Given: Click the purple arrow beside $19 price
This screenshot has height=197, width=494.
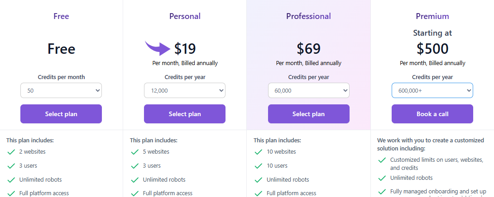Looking at the screenshot, I should point(158,47).
